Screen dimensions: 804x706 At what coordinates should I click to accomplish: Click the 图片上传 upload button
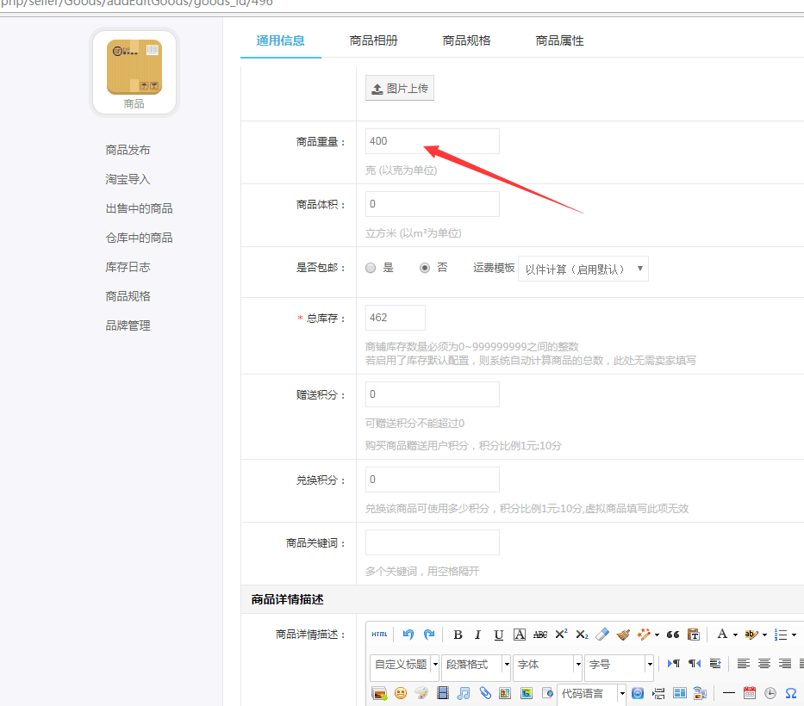point(399,89)
